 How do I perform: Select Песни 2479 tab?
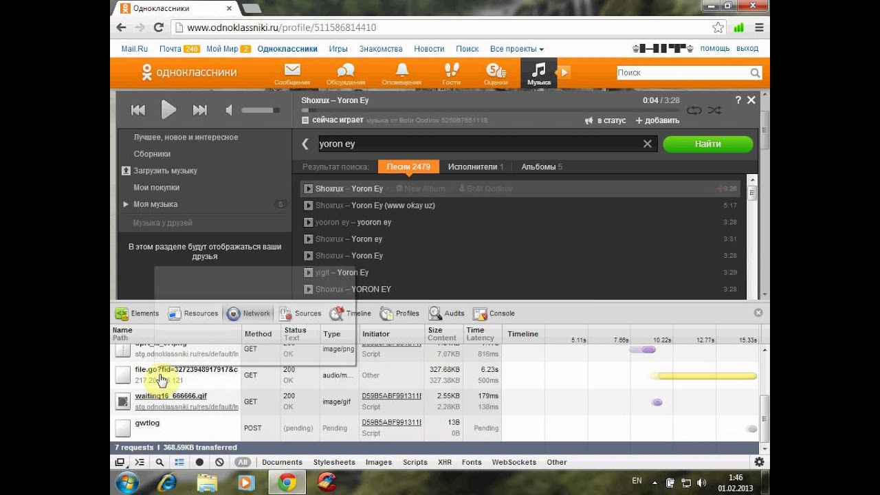[408, 166]
